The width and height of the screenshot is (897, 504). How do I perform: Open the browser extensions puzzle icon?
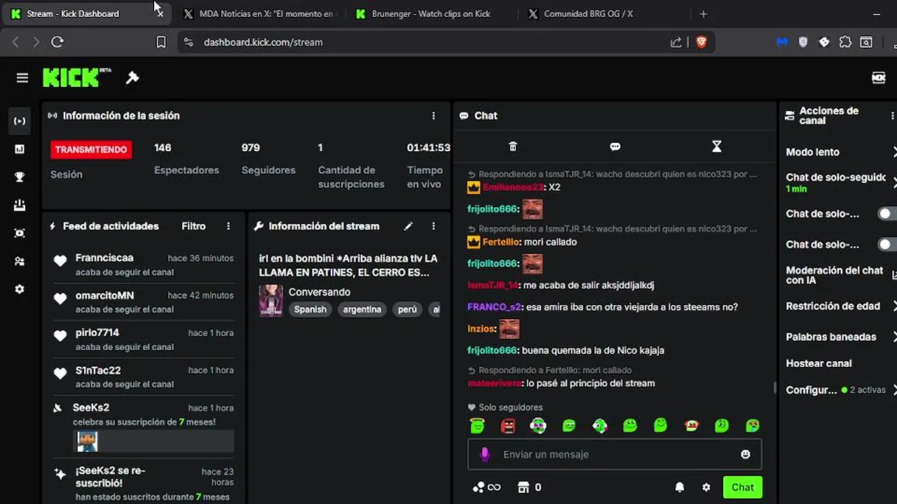coord(845,42)
